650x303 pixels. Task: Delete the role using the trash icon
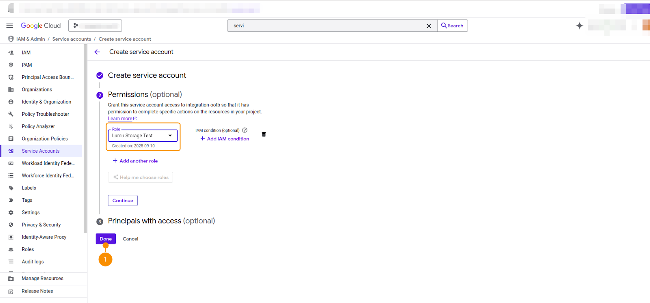pyautogui.click(x=264, y=134)
